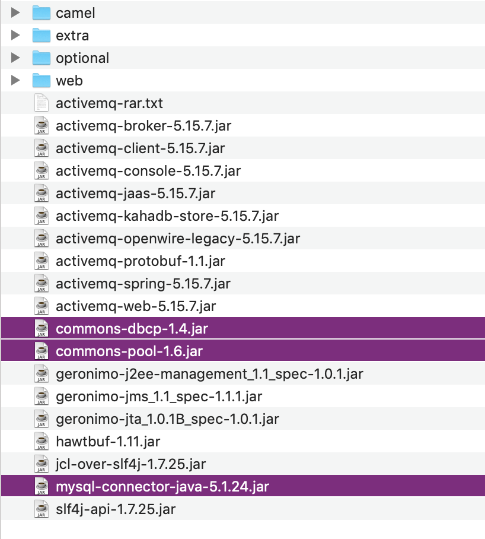The height and width of the screenshot is (539, 485).
Task: Click the camel folder icon
Action: pyautogui.click(x=42, y=12)
